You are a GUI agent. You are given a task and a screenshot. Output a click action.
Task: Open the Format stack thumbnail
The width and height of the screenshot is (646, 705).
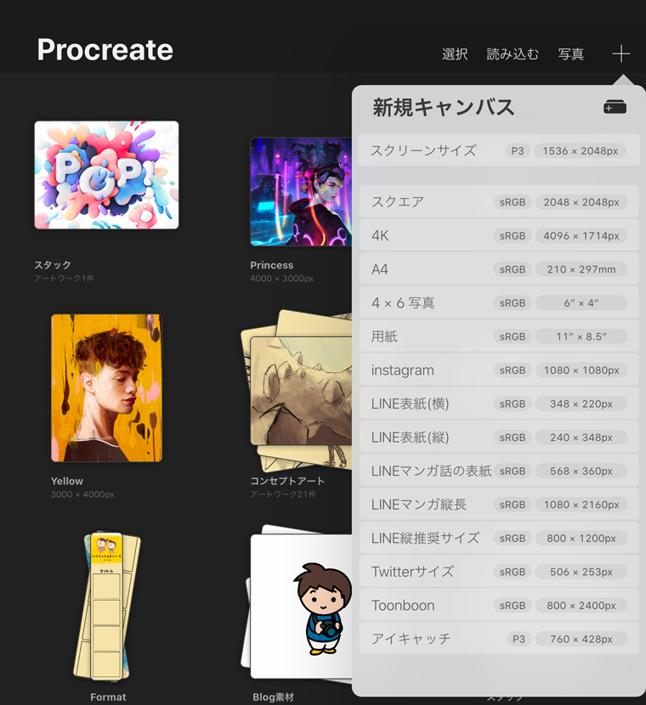click(107, 606)
